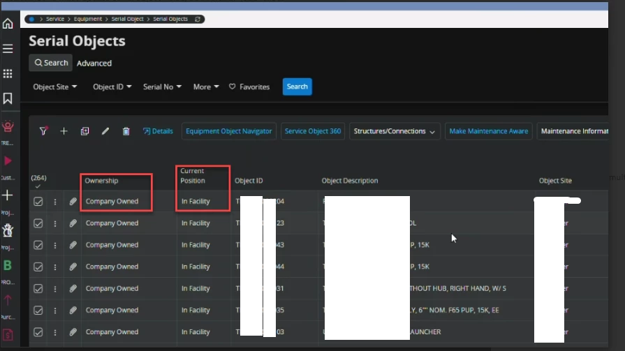Open the Equipment Object Navigator
This screenshot has height=351, width=625.
[228, 131]
